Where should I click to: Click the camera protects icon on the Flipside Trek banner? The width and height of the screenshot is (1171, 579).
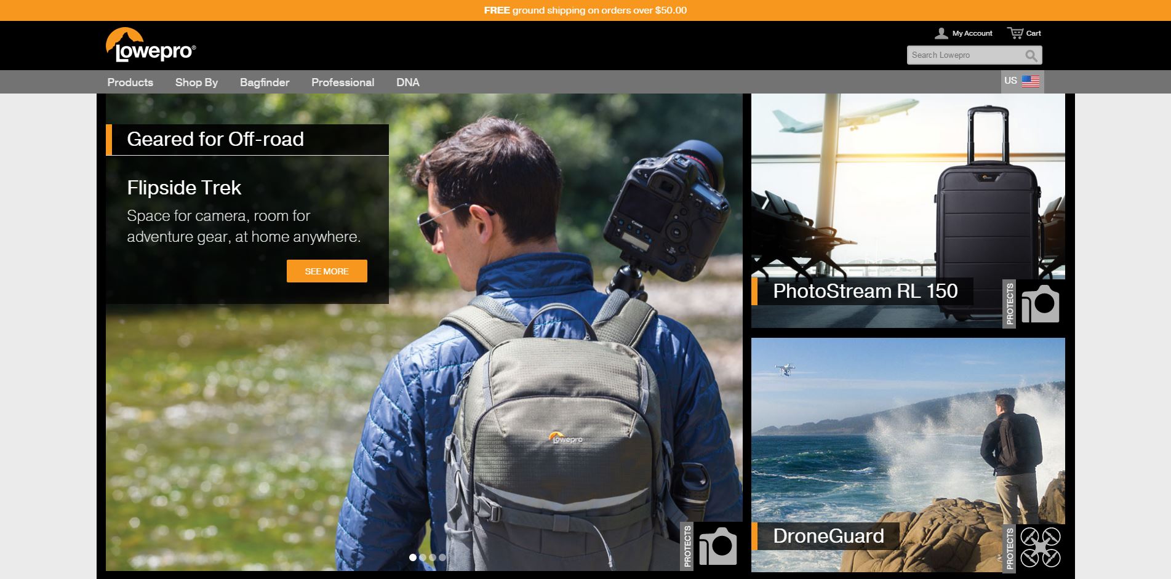717,546
